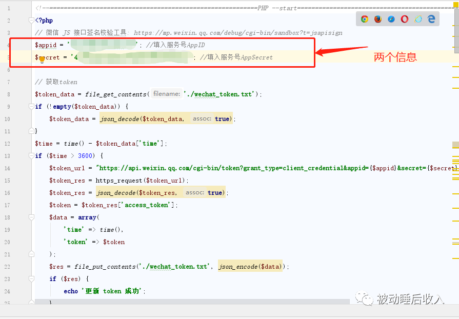
Task: Click the red 两个信息 annotation text
Action: click(395, 57)
